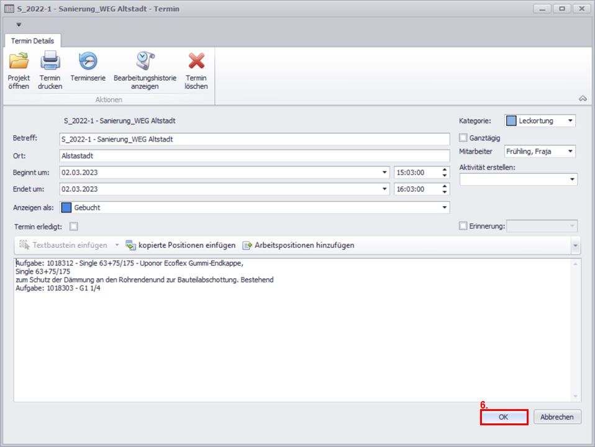Click kopierte Positionen einfügen toolbar item

point(181,245)
